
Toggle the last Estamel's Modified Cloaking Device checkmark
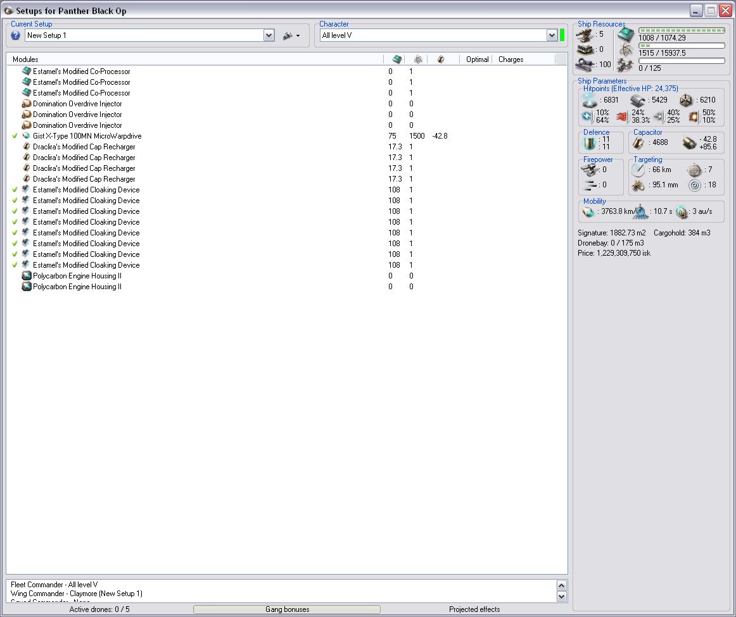(x=15, y=265)
